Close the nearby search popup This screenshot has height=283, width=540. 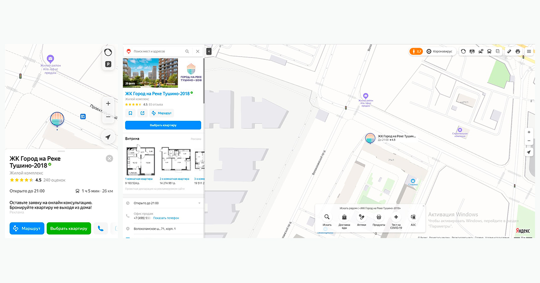click(423, 206)
